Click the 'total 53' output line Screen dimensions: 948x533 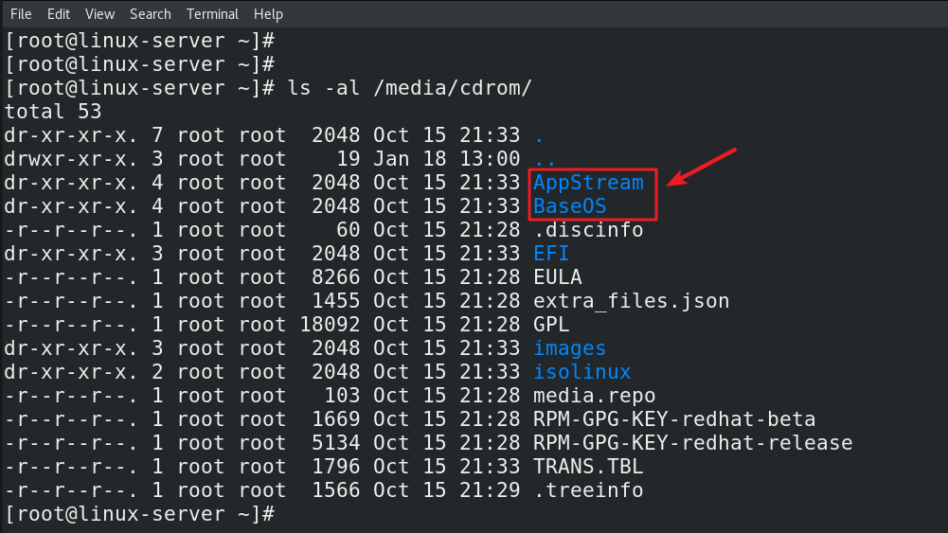click(53, 111)
